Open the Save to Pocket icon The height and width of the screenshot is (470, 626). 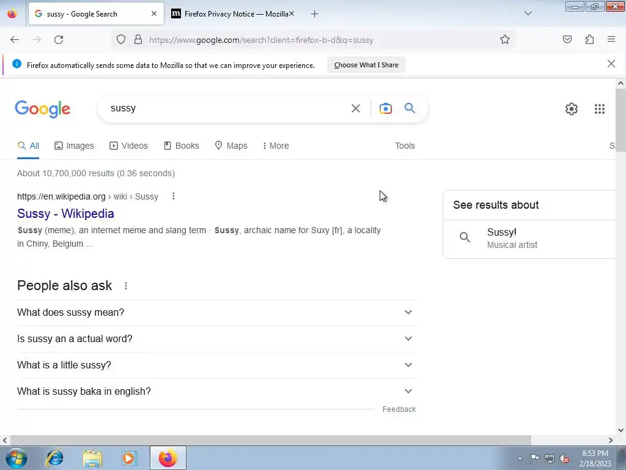(x=567, y=39)
